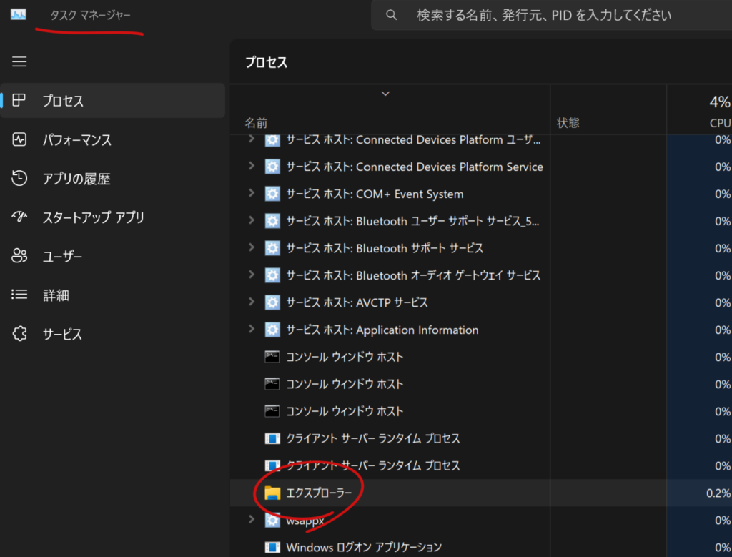
Task: Expand the COM+ Event System service host
Action: click(x=251, y=194)
